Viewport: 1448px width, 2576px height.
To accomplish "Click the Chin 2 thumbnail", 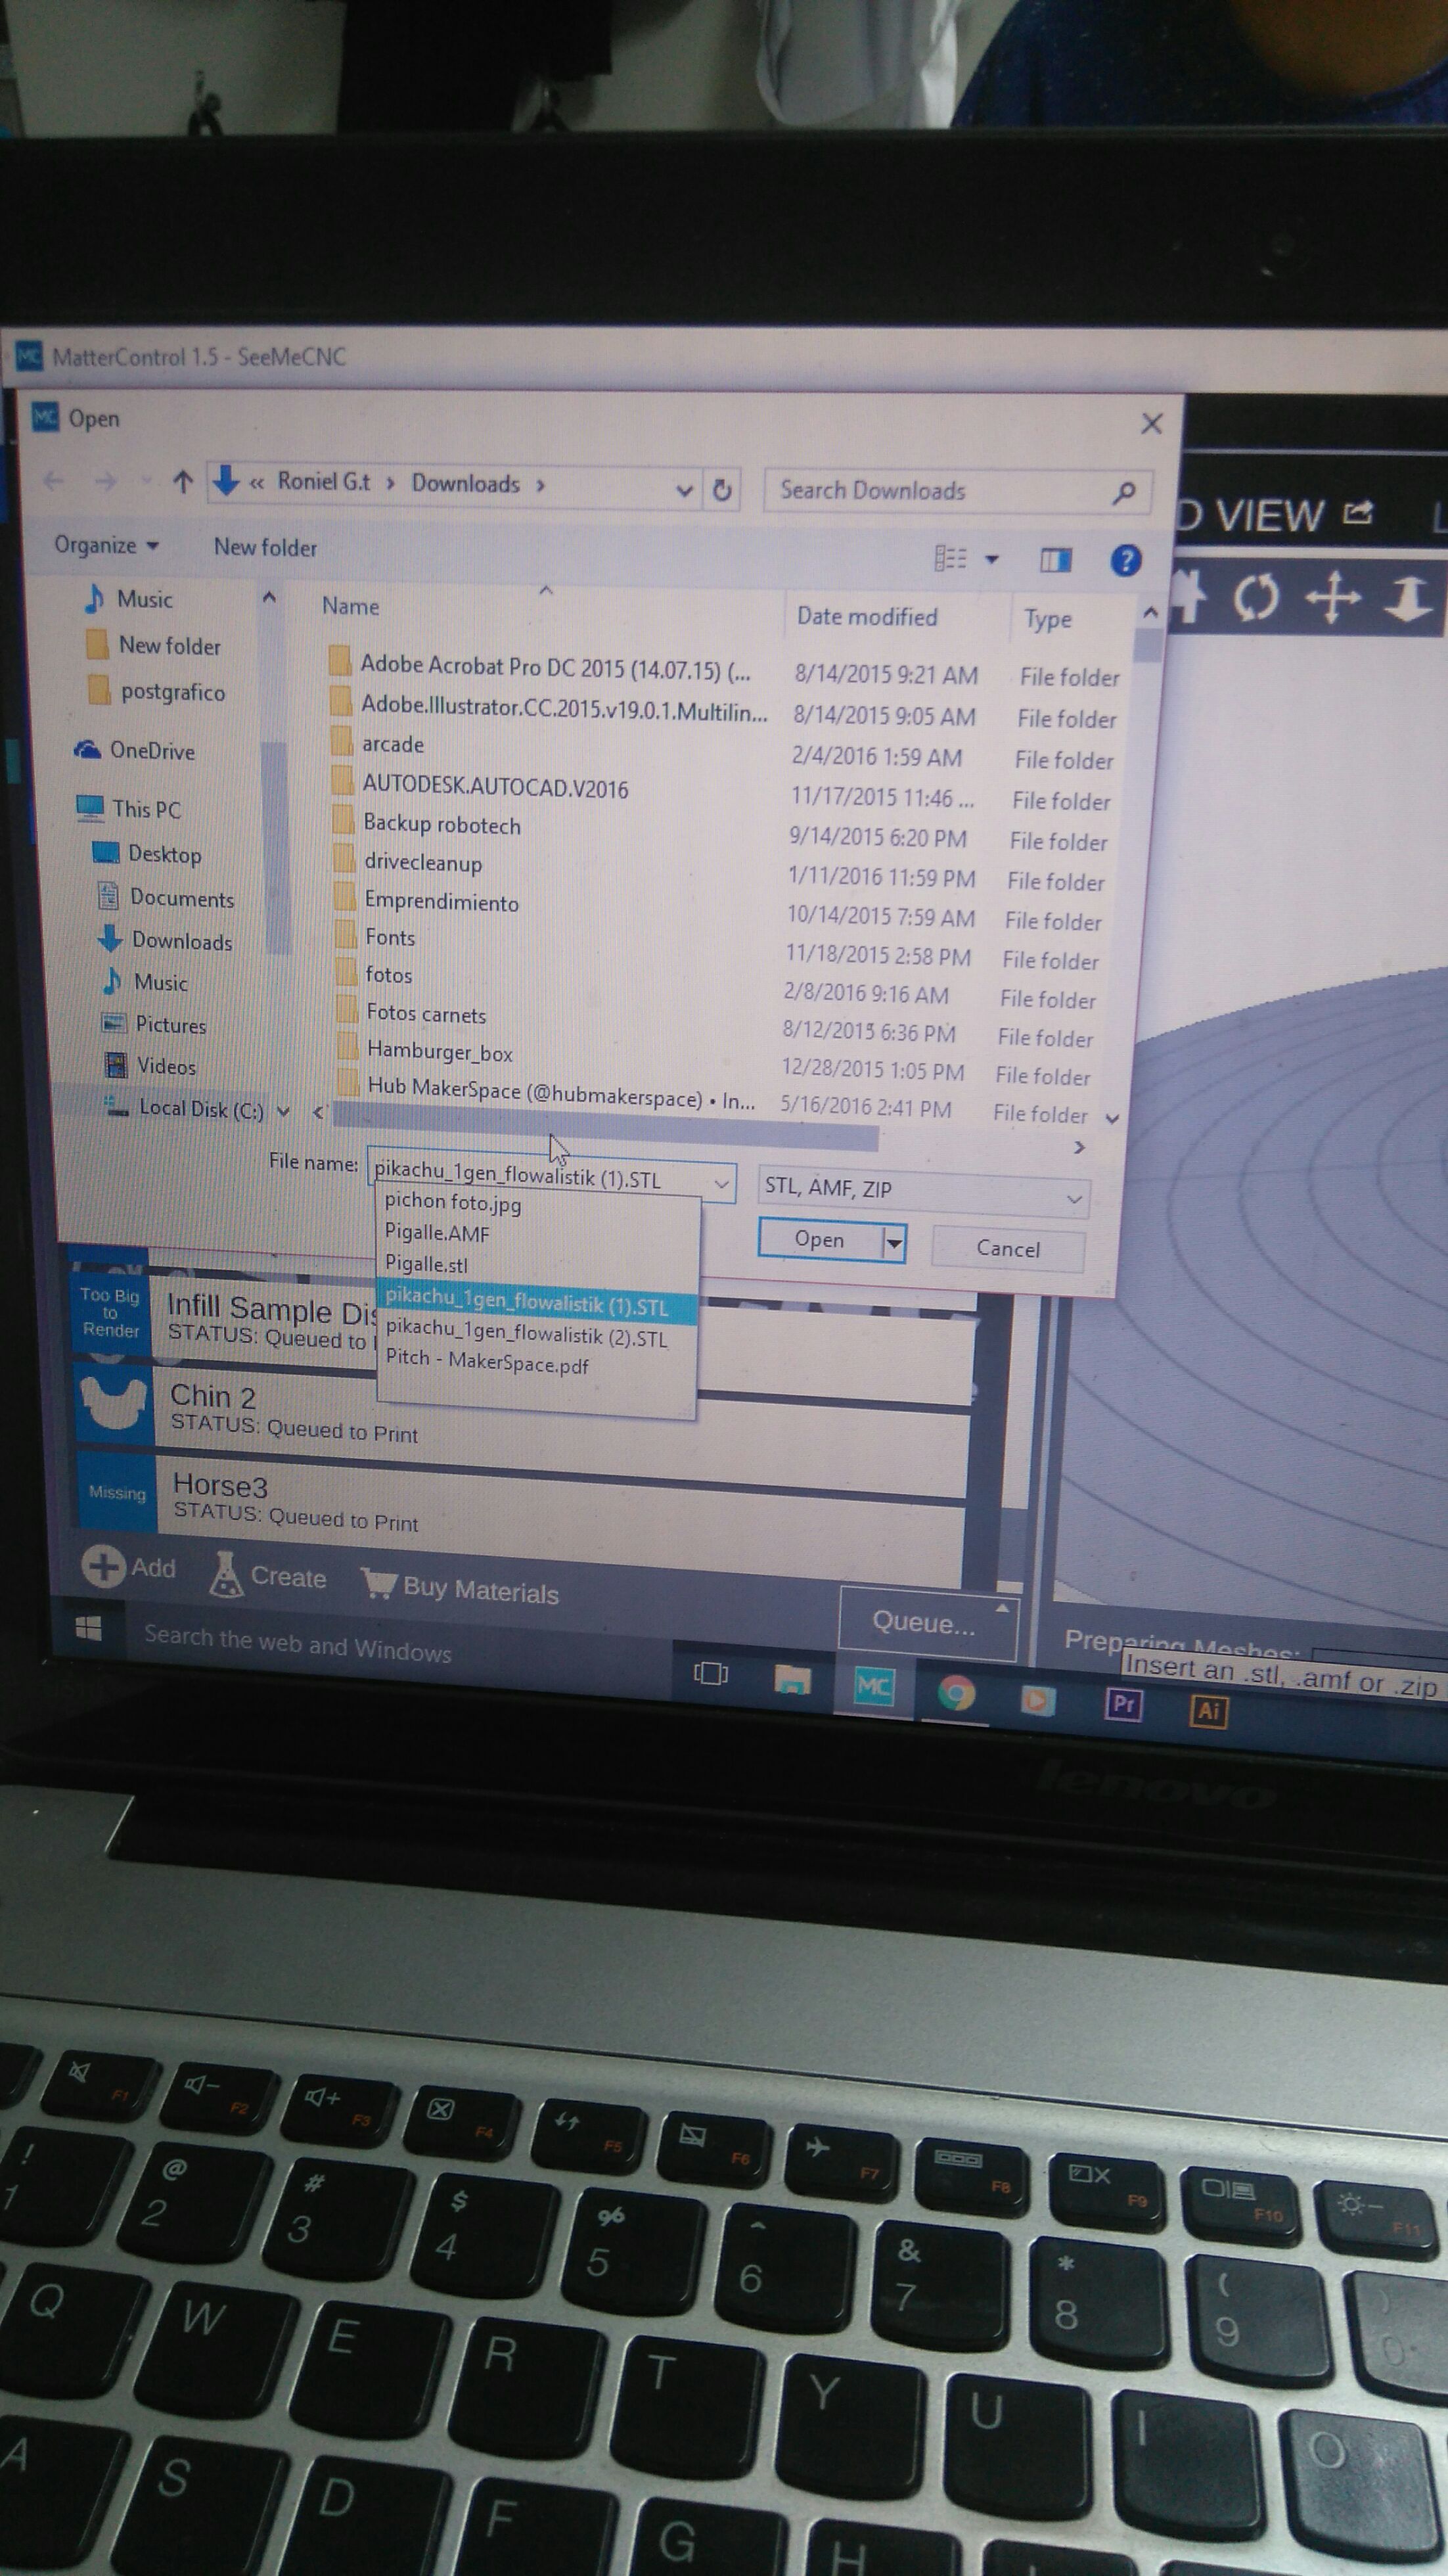I will (x=114, y=1403).
